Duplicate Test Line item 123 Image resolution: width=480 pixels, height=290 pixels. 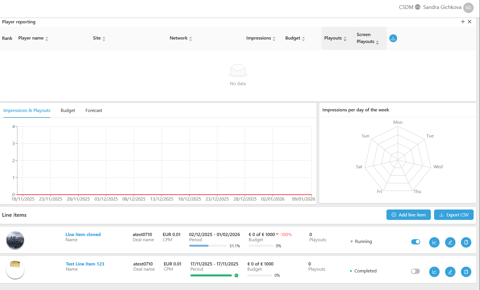pyautogui.click(x=466, y=272)
